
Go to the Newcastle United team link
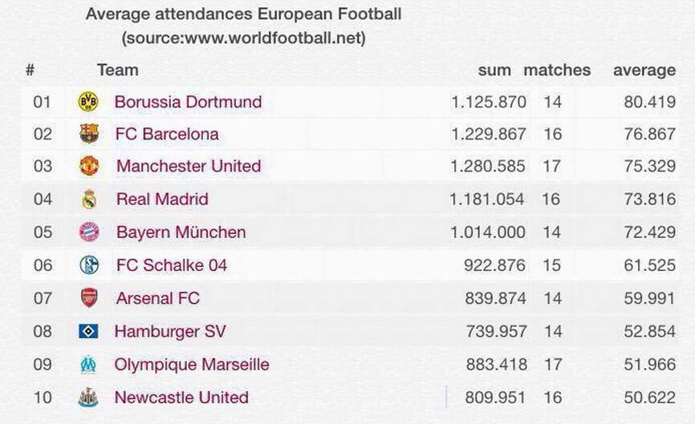coord(181,398)
